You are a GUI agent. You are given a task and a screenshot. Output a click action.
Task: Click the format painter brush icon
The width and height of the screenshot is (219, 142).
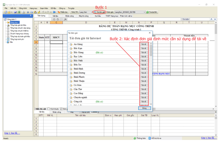pos(39,12)
